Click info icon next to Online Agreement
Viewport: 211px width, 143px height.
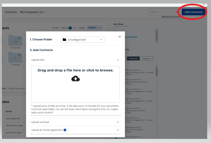65,130
